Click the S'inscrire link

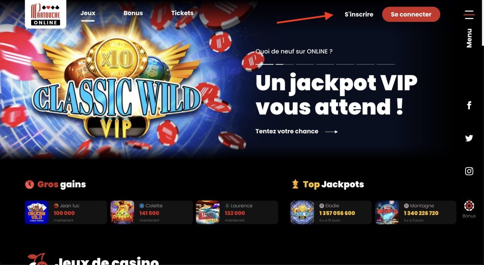coord(359,15)
